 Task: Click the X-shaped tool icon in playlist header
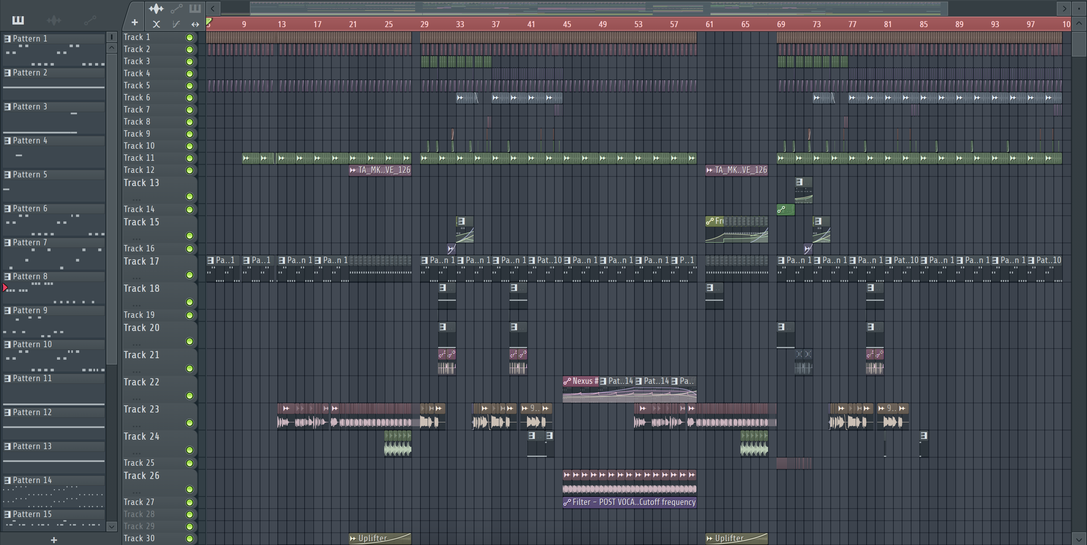pos(156,24)
